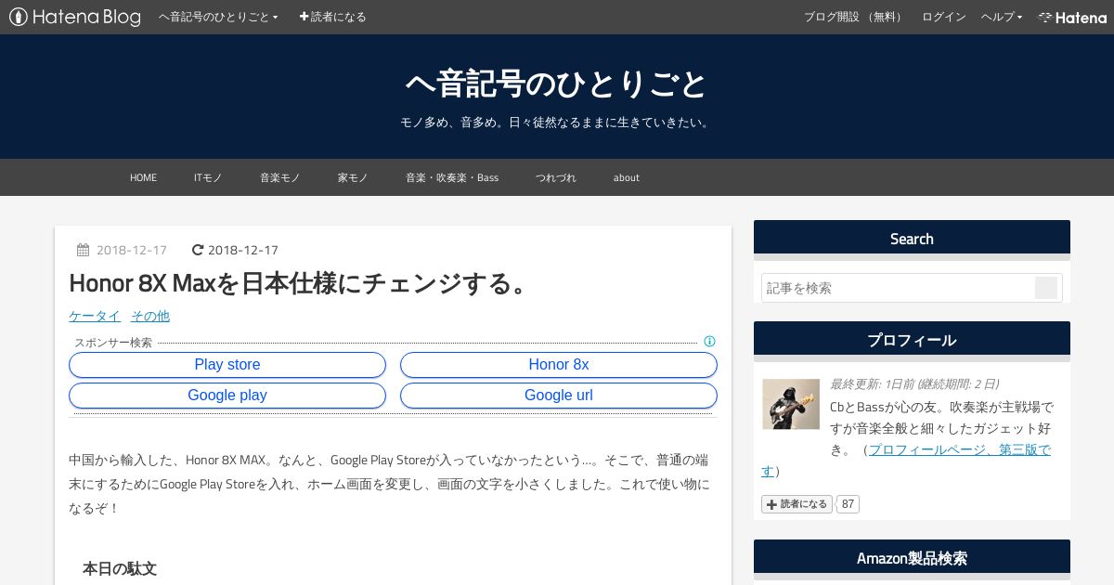This screenshot has height=585, width=1114.
Task: Click the Honor 8x sponsored button
Action: (x=559, y=365)
